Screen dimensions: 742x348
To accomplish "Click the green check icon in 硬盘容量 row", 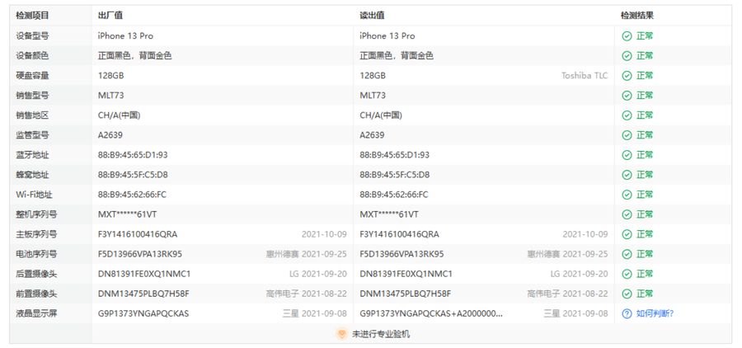I will click(627, 76).
